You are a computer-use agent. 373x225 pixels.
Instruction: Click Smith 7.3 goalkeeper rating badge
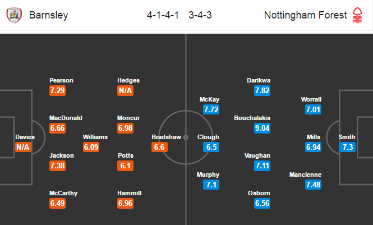(x=348, y=147)
